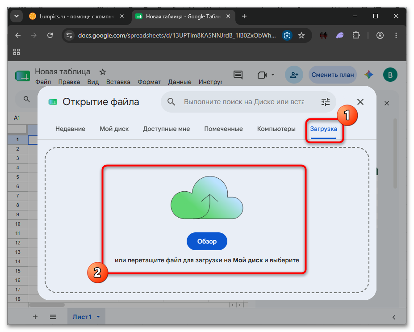Click the share people icon
The height and width of the screenshot is (332, 414).
click(x=294, y=75)
